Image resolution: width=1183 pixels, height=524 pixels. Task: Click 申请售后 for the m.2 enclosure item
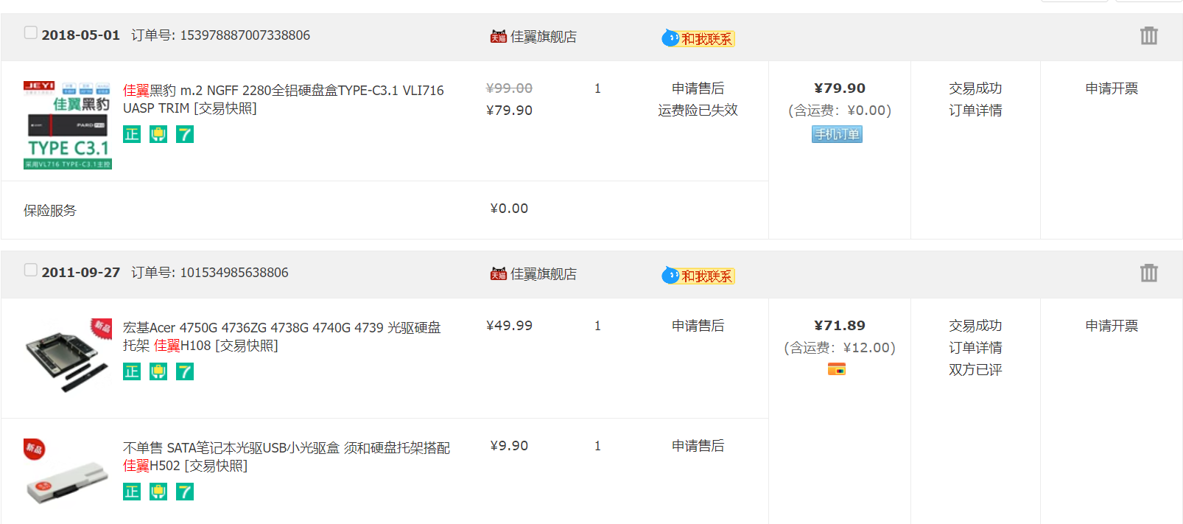pos(698,88)
